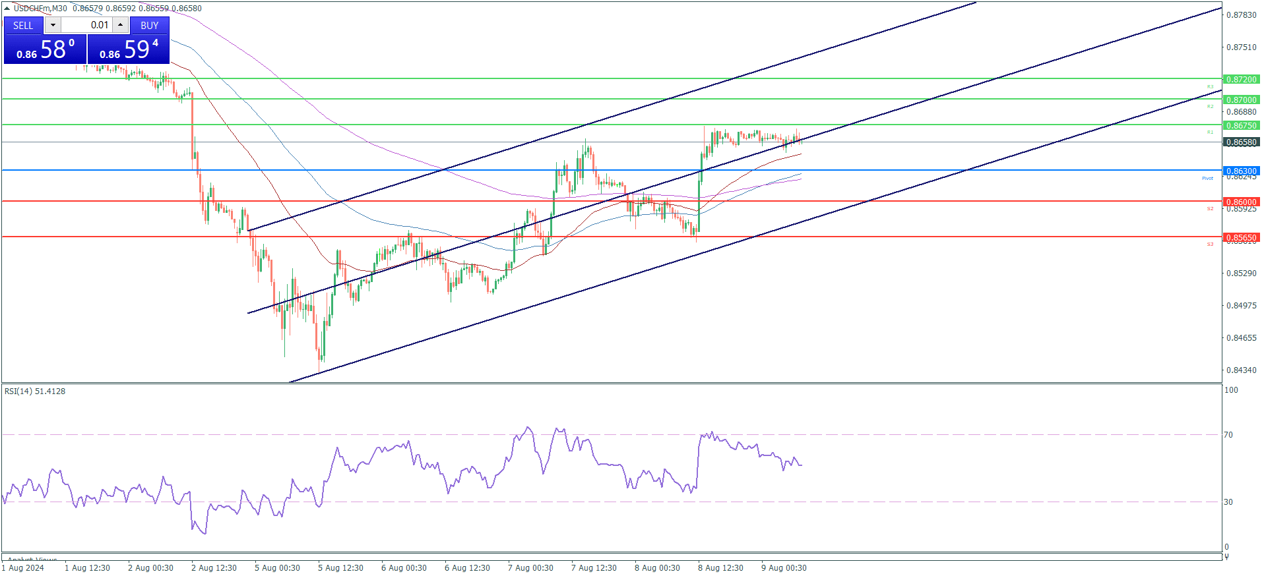The image size is (1264, 576).
Task: Click the 1 Aug 2024 date label
Action: pos(23,568)
